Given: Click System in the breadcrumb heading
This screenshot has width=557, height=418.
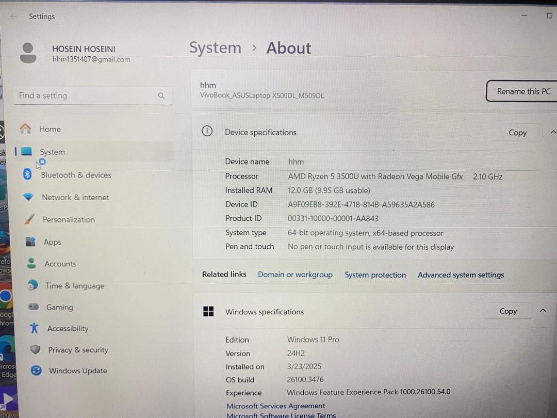Looking at the screenshot, I should click(x=215, y=47).
